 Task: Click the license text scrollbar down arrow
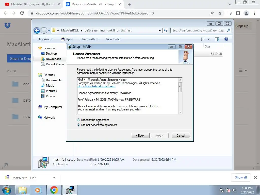point(180,112)
